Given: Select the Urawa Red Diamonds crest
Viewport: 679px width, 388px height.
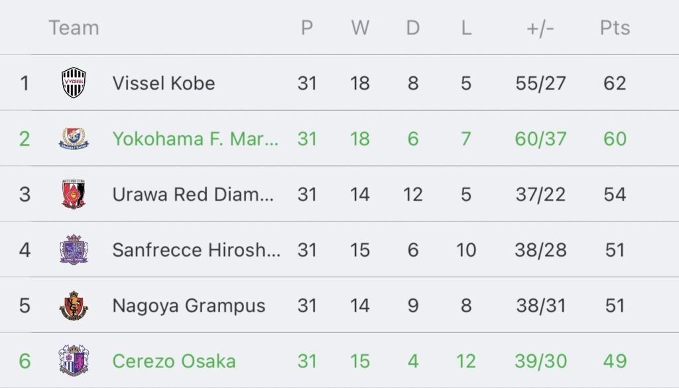Looking at the screenshot, I should [x=74, y=194].
